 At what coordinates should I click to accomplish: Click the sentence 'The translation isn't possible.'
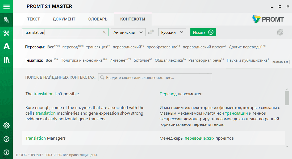coord(52,94)
